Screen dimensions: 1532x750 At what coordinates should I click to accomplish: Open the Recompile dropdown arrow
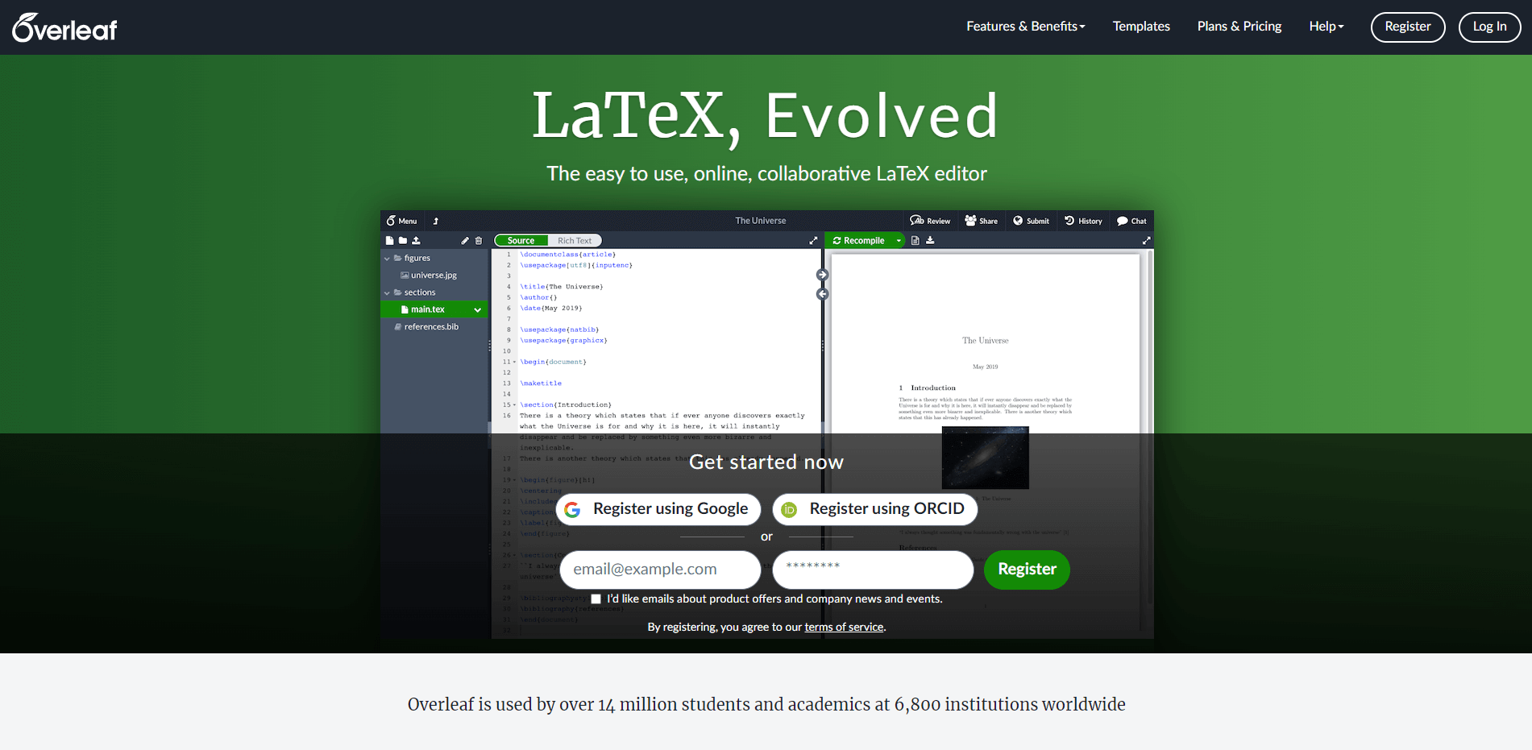tap(899, 241)
